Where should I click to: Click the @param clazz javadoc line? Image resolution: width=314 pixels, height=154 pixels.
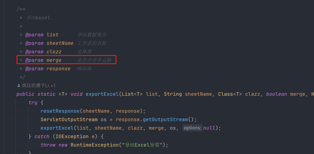pyautogui.click(x=56, y=52)
